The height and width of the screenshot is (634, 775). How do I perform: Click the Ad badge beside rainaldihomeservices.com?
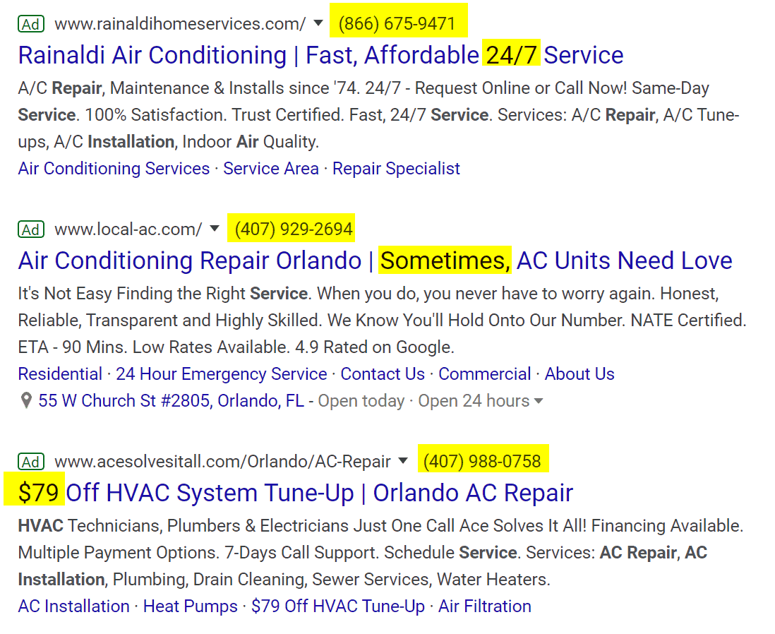pyautogui.click(x=31, y=24)
